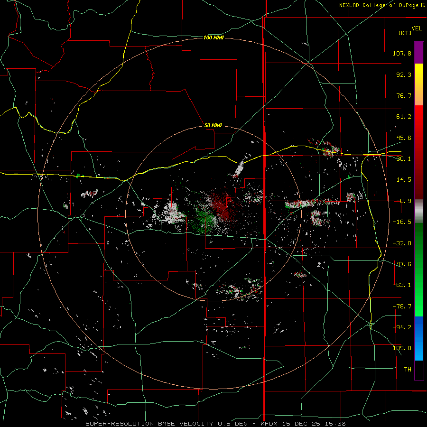Click the 100 NMI range ring label

coord(213,37)
